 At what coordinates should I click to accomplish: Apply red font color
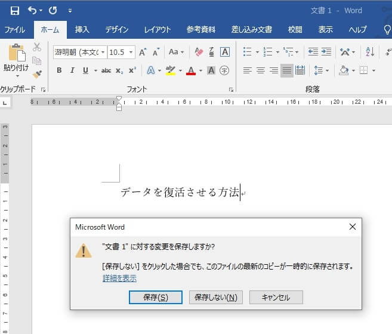[191, 70]
